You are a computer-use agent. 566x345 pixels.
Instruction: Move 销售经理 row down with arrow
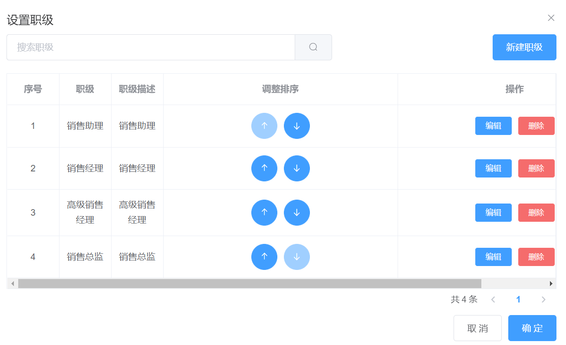[x=296, y=168]
